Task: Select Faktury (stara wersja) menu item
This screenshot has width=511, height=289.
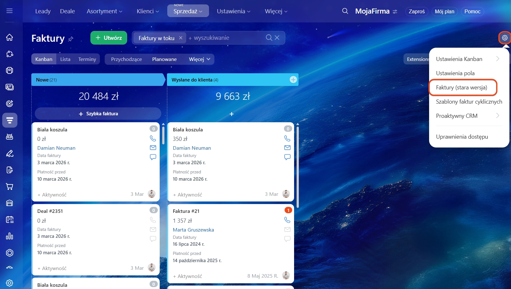Action: [461, 87]
